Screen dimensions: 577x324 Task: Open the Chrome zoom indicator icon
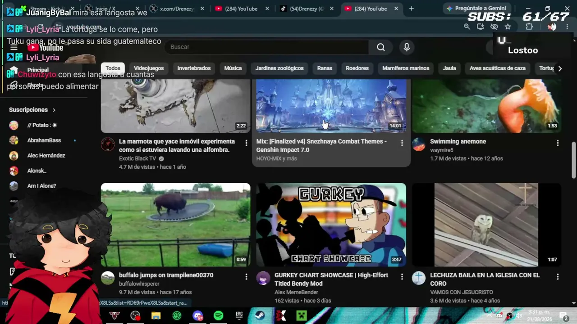pyautogui.click(x=467, y=27)
